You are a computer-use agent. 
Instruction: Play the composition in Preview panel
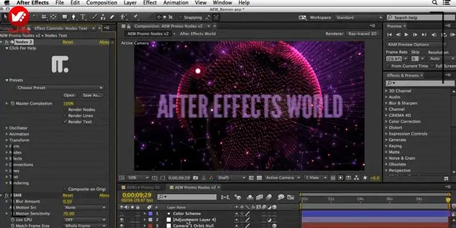406,35
